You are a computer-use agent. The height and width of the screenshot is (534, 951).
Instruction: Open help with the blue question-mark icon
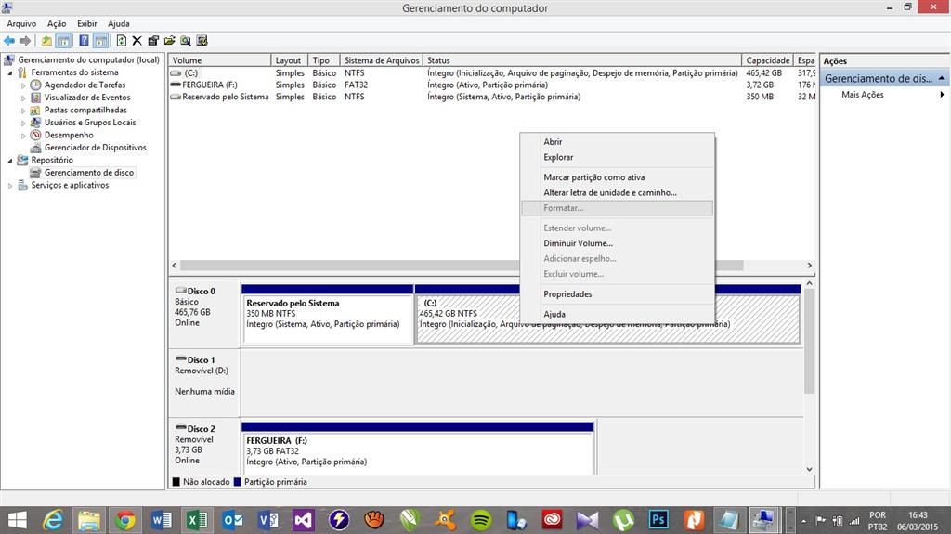point(84,41)
